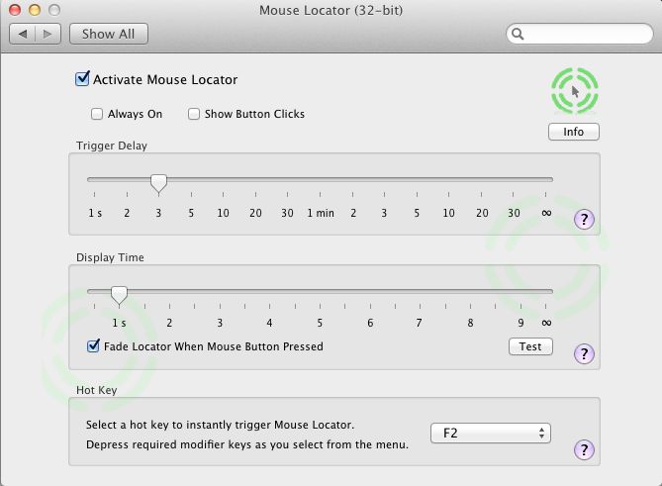This screenshot has width=662, height=486.
Task: Click the Info button
Action: coord(573,132)
